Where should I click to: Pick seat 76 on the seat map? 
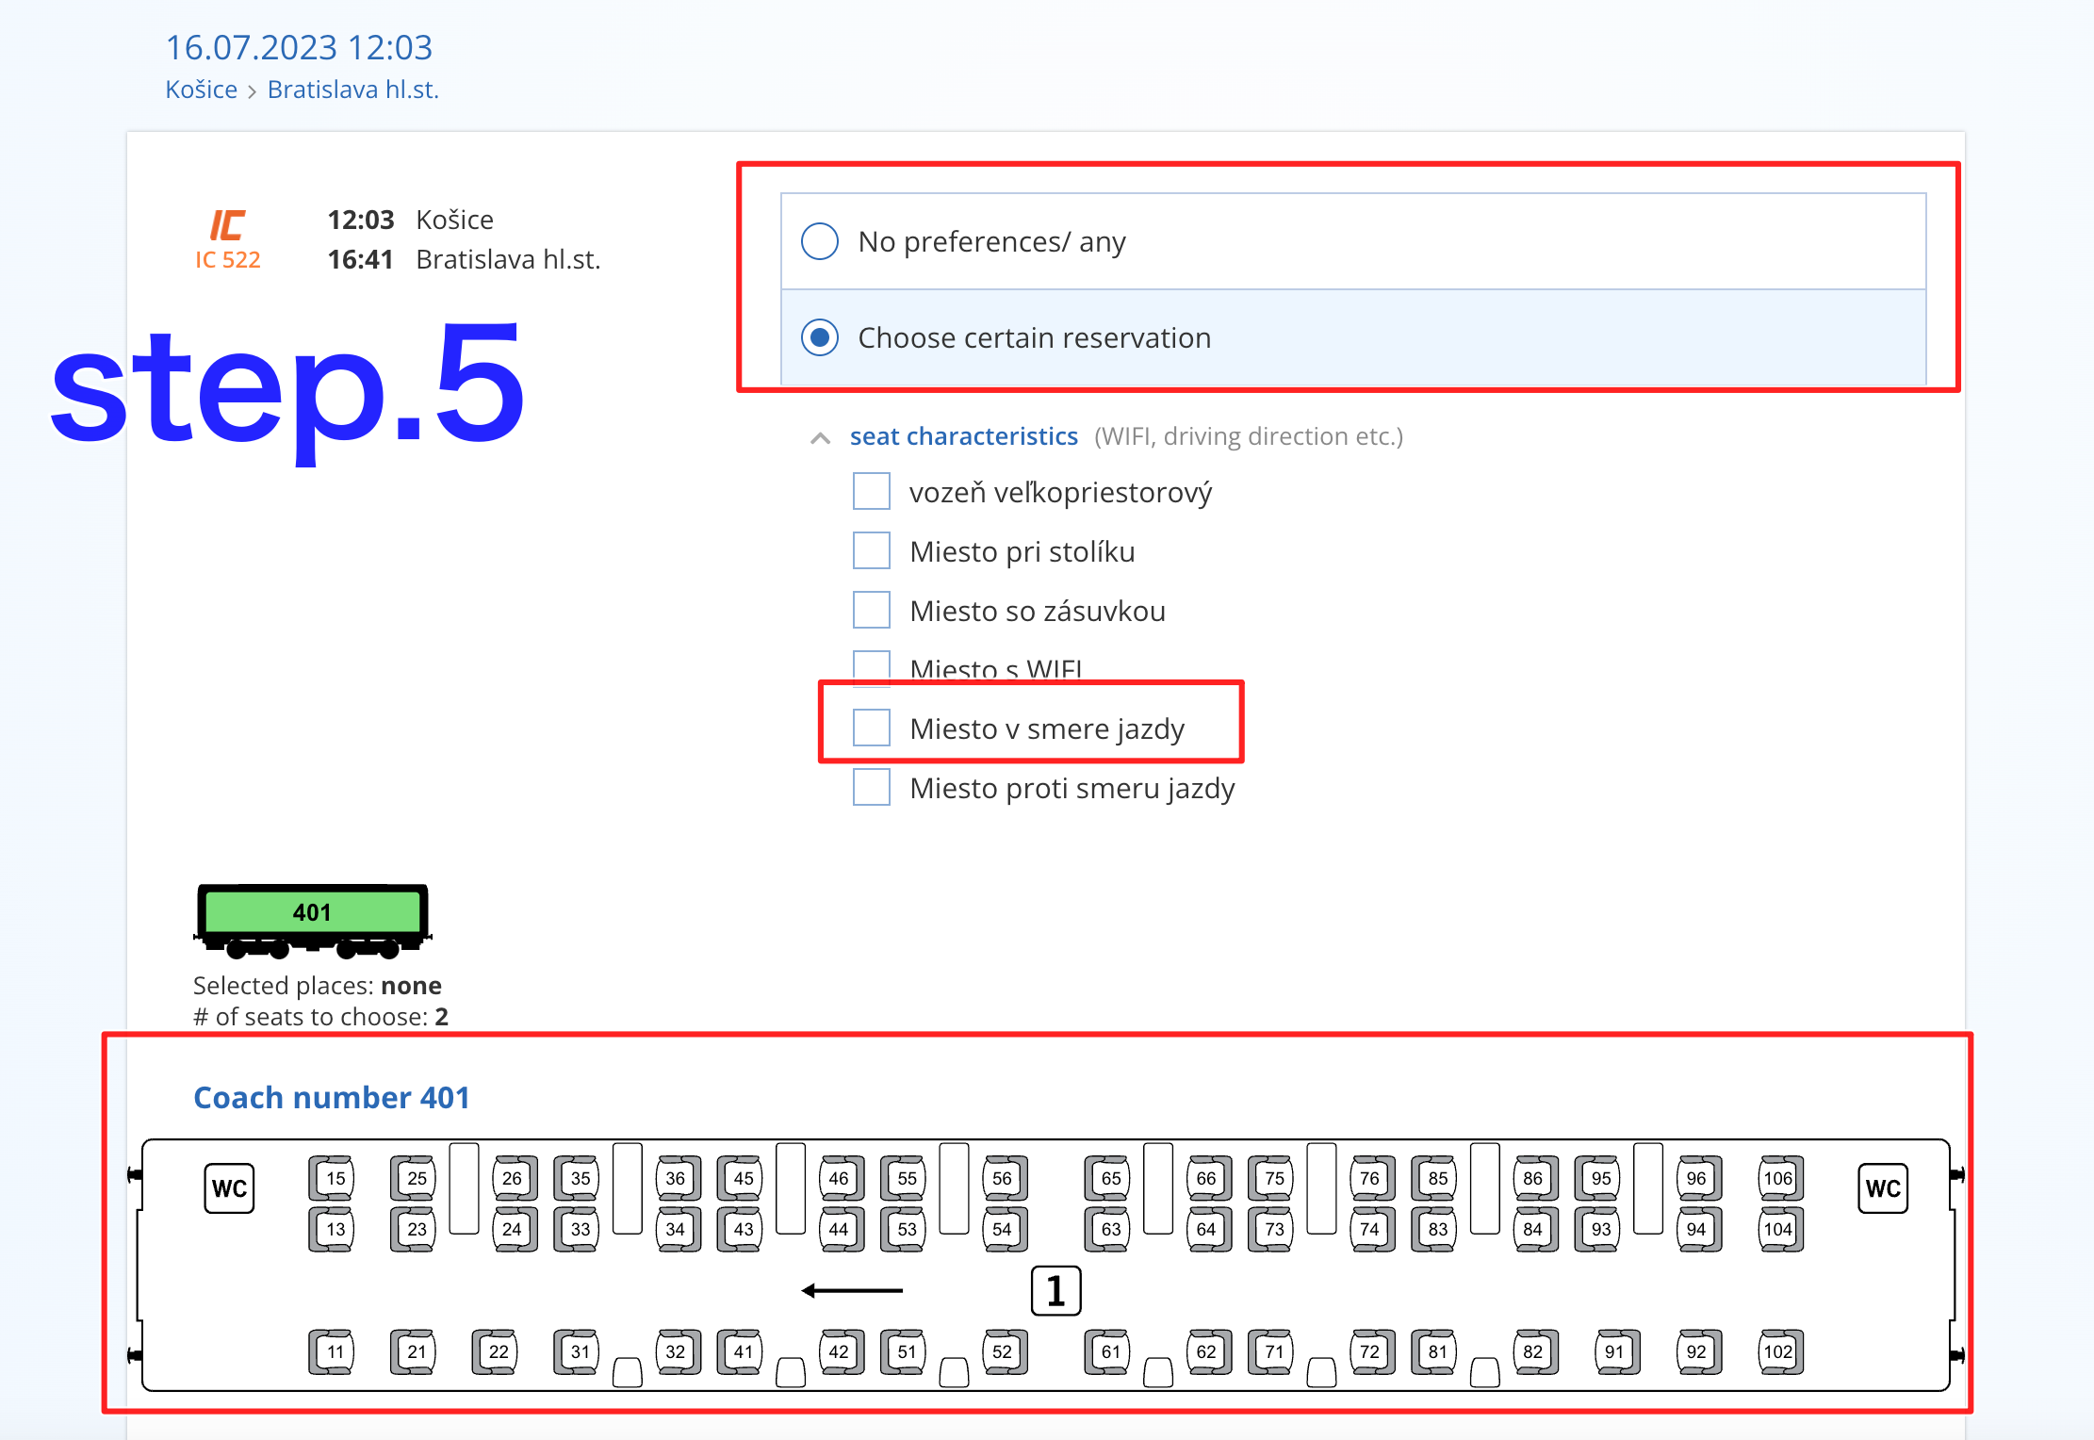[x=1372, y=1178]
